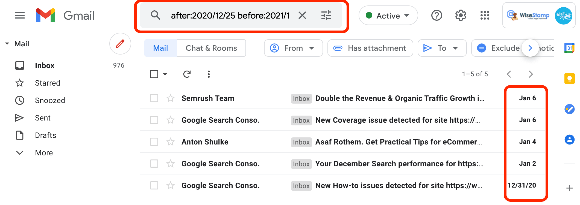Image resolution: width=580 pixels, height=205 pixels.
Task: Open the Settings gear icon
Action: [x=461, y=16]
